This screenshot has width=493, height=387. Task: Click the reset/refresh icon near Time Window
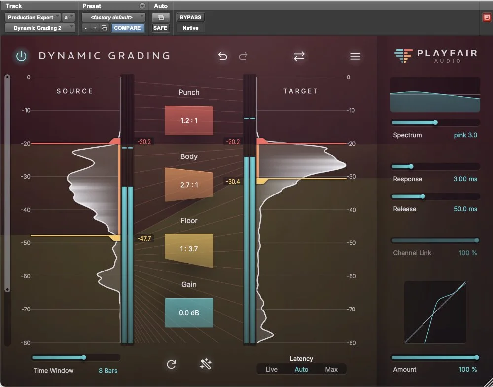click(x=172, y=364)
